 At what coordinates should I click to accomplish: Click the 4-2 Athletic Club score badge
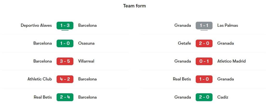point(65,79)
